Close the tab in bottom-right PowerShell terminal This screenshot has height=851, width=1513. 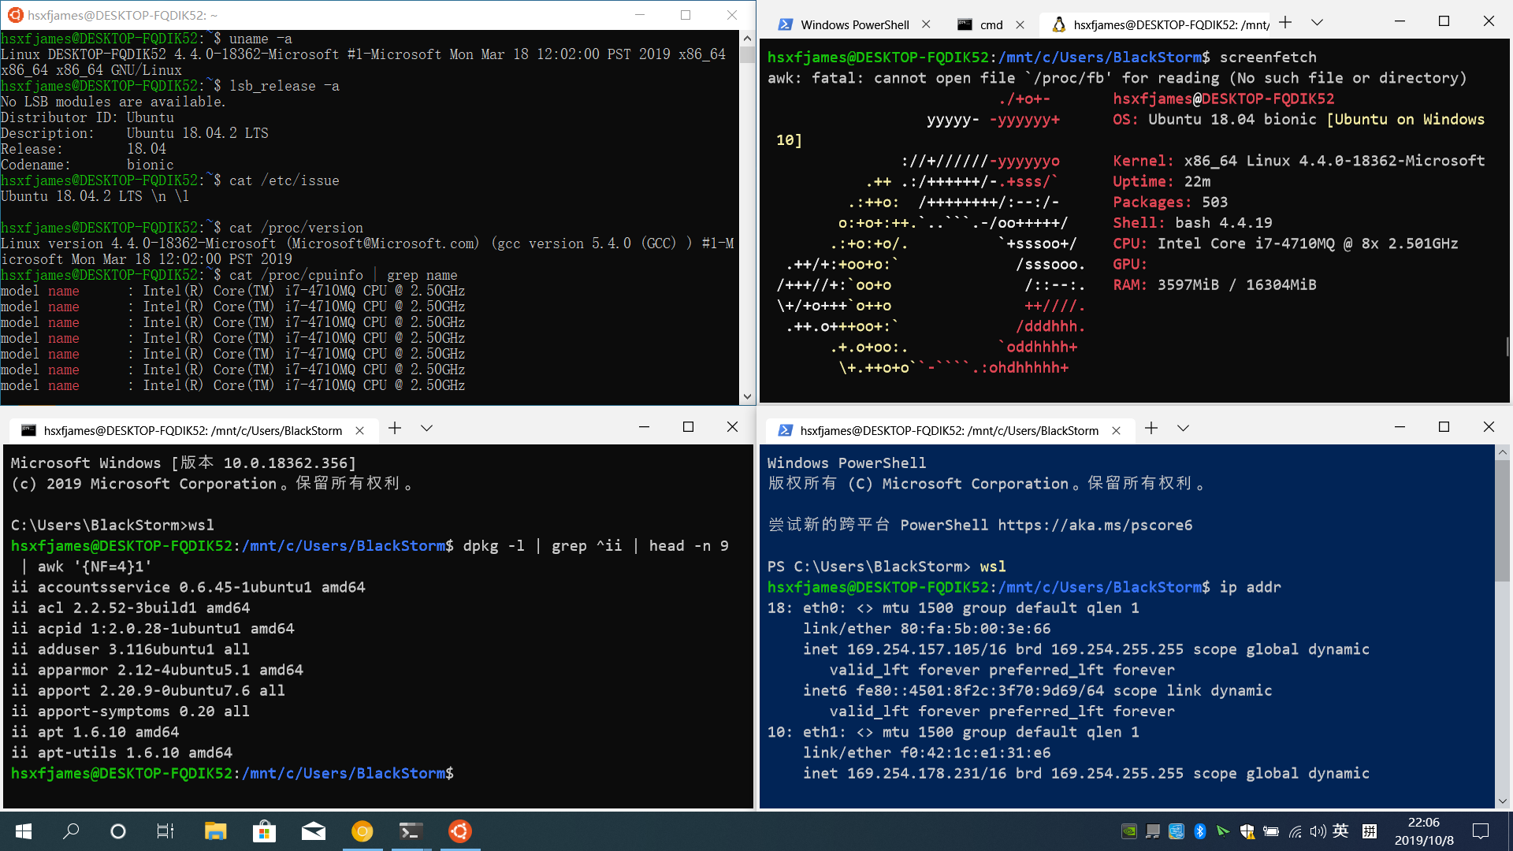point(1116,430)
